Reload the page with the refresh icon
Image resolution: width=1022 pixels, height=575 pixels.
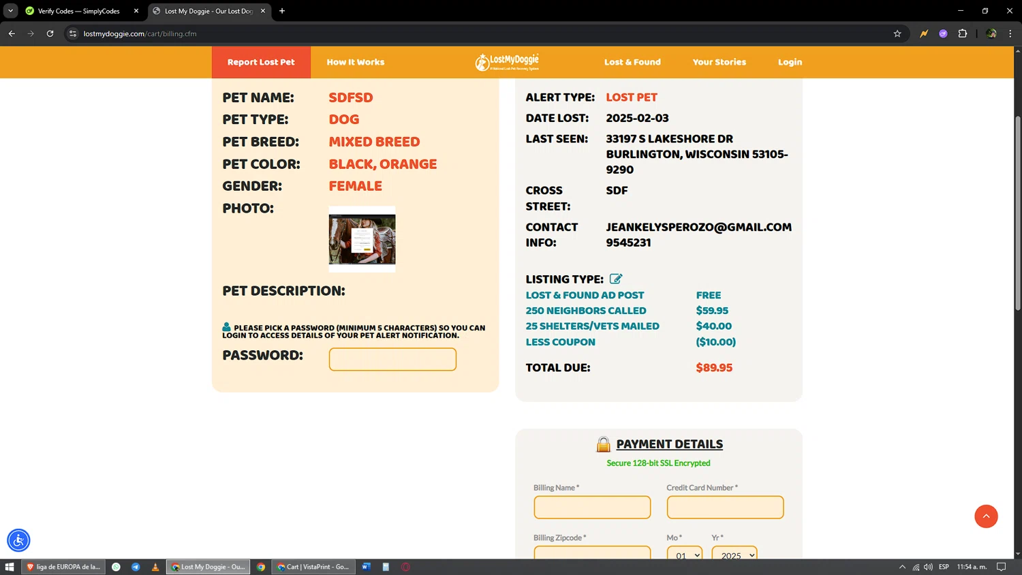(50, 33)
